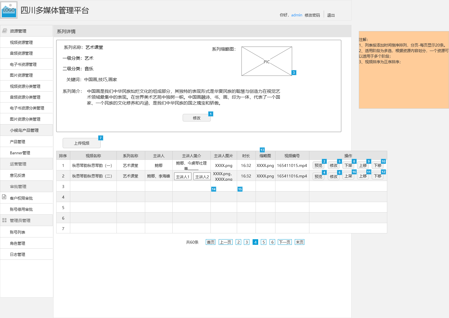Screen dimensions: 449x318
Task: Click 修改 for row 1 video
Action: tap(334, 165)
